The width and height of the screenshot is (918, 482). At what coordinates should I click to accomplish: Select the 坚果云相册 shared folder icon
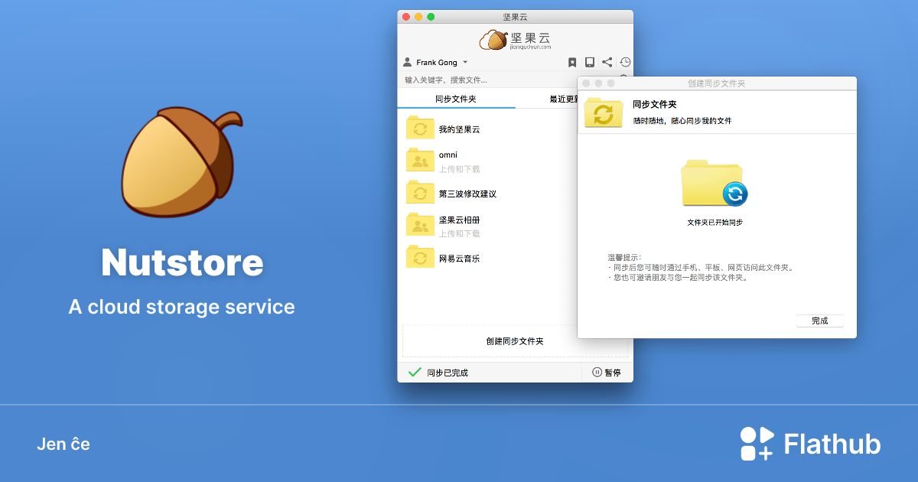(x=419, y=223)
